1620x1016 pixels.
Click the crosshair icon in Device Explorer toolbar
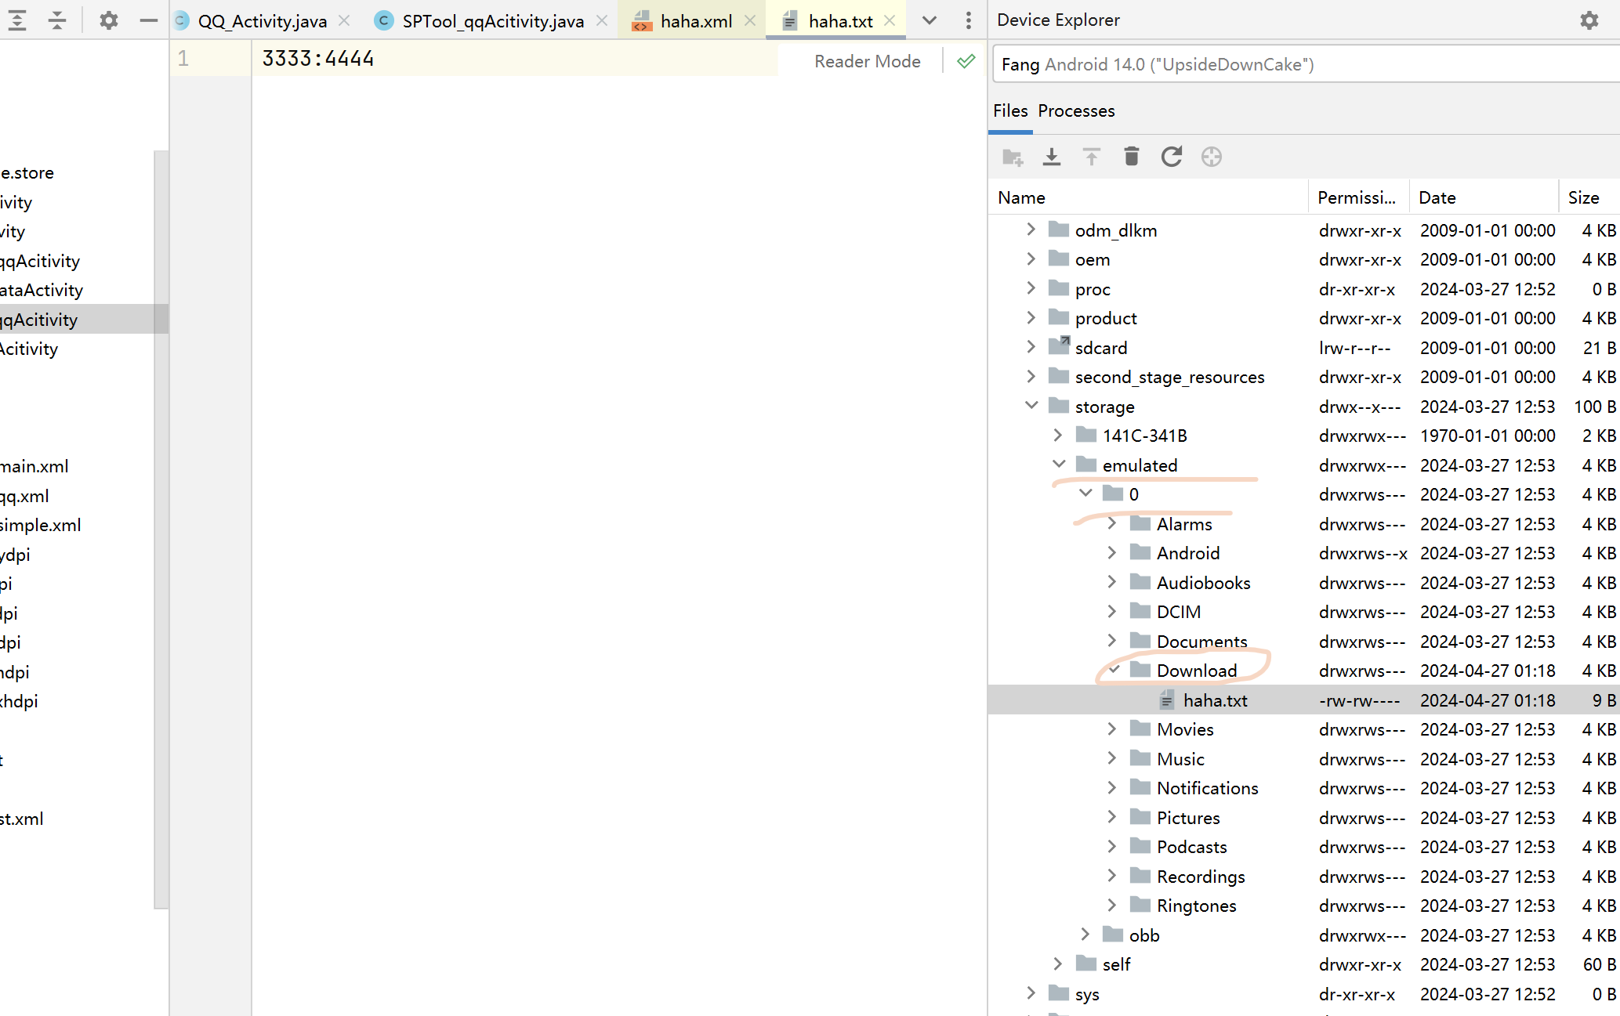tap(1212, 157)
